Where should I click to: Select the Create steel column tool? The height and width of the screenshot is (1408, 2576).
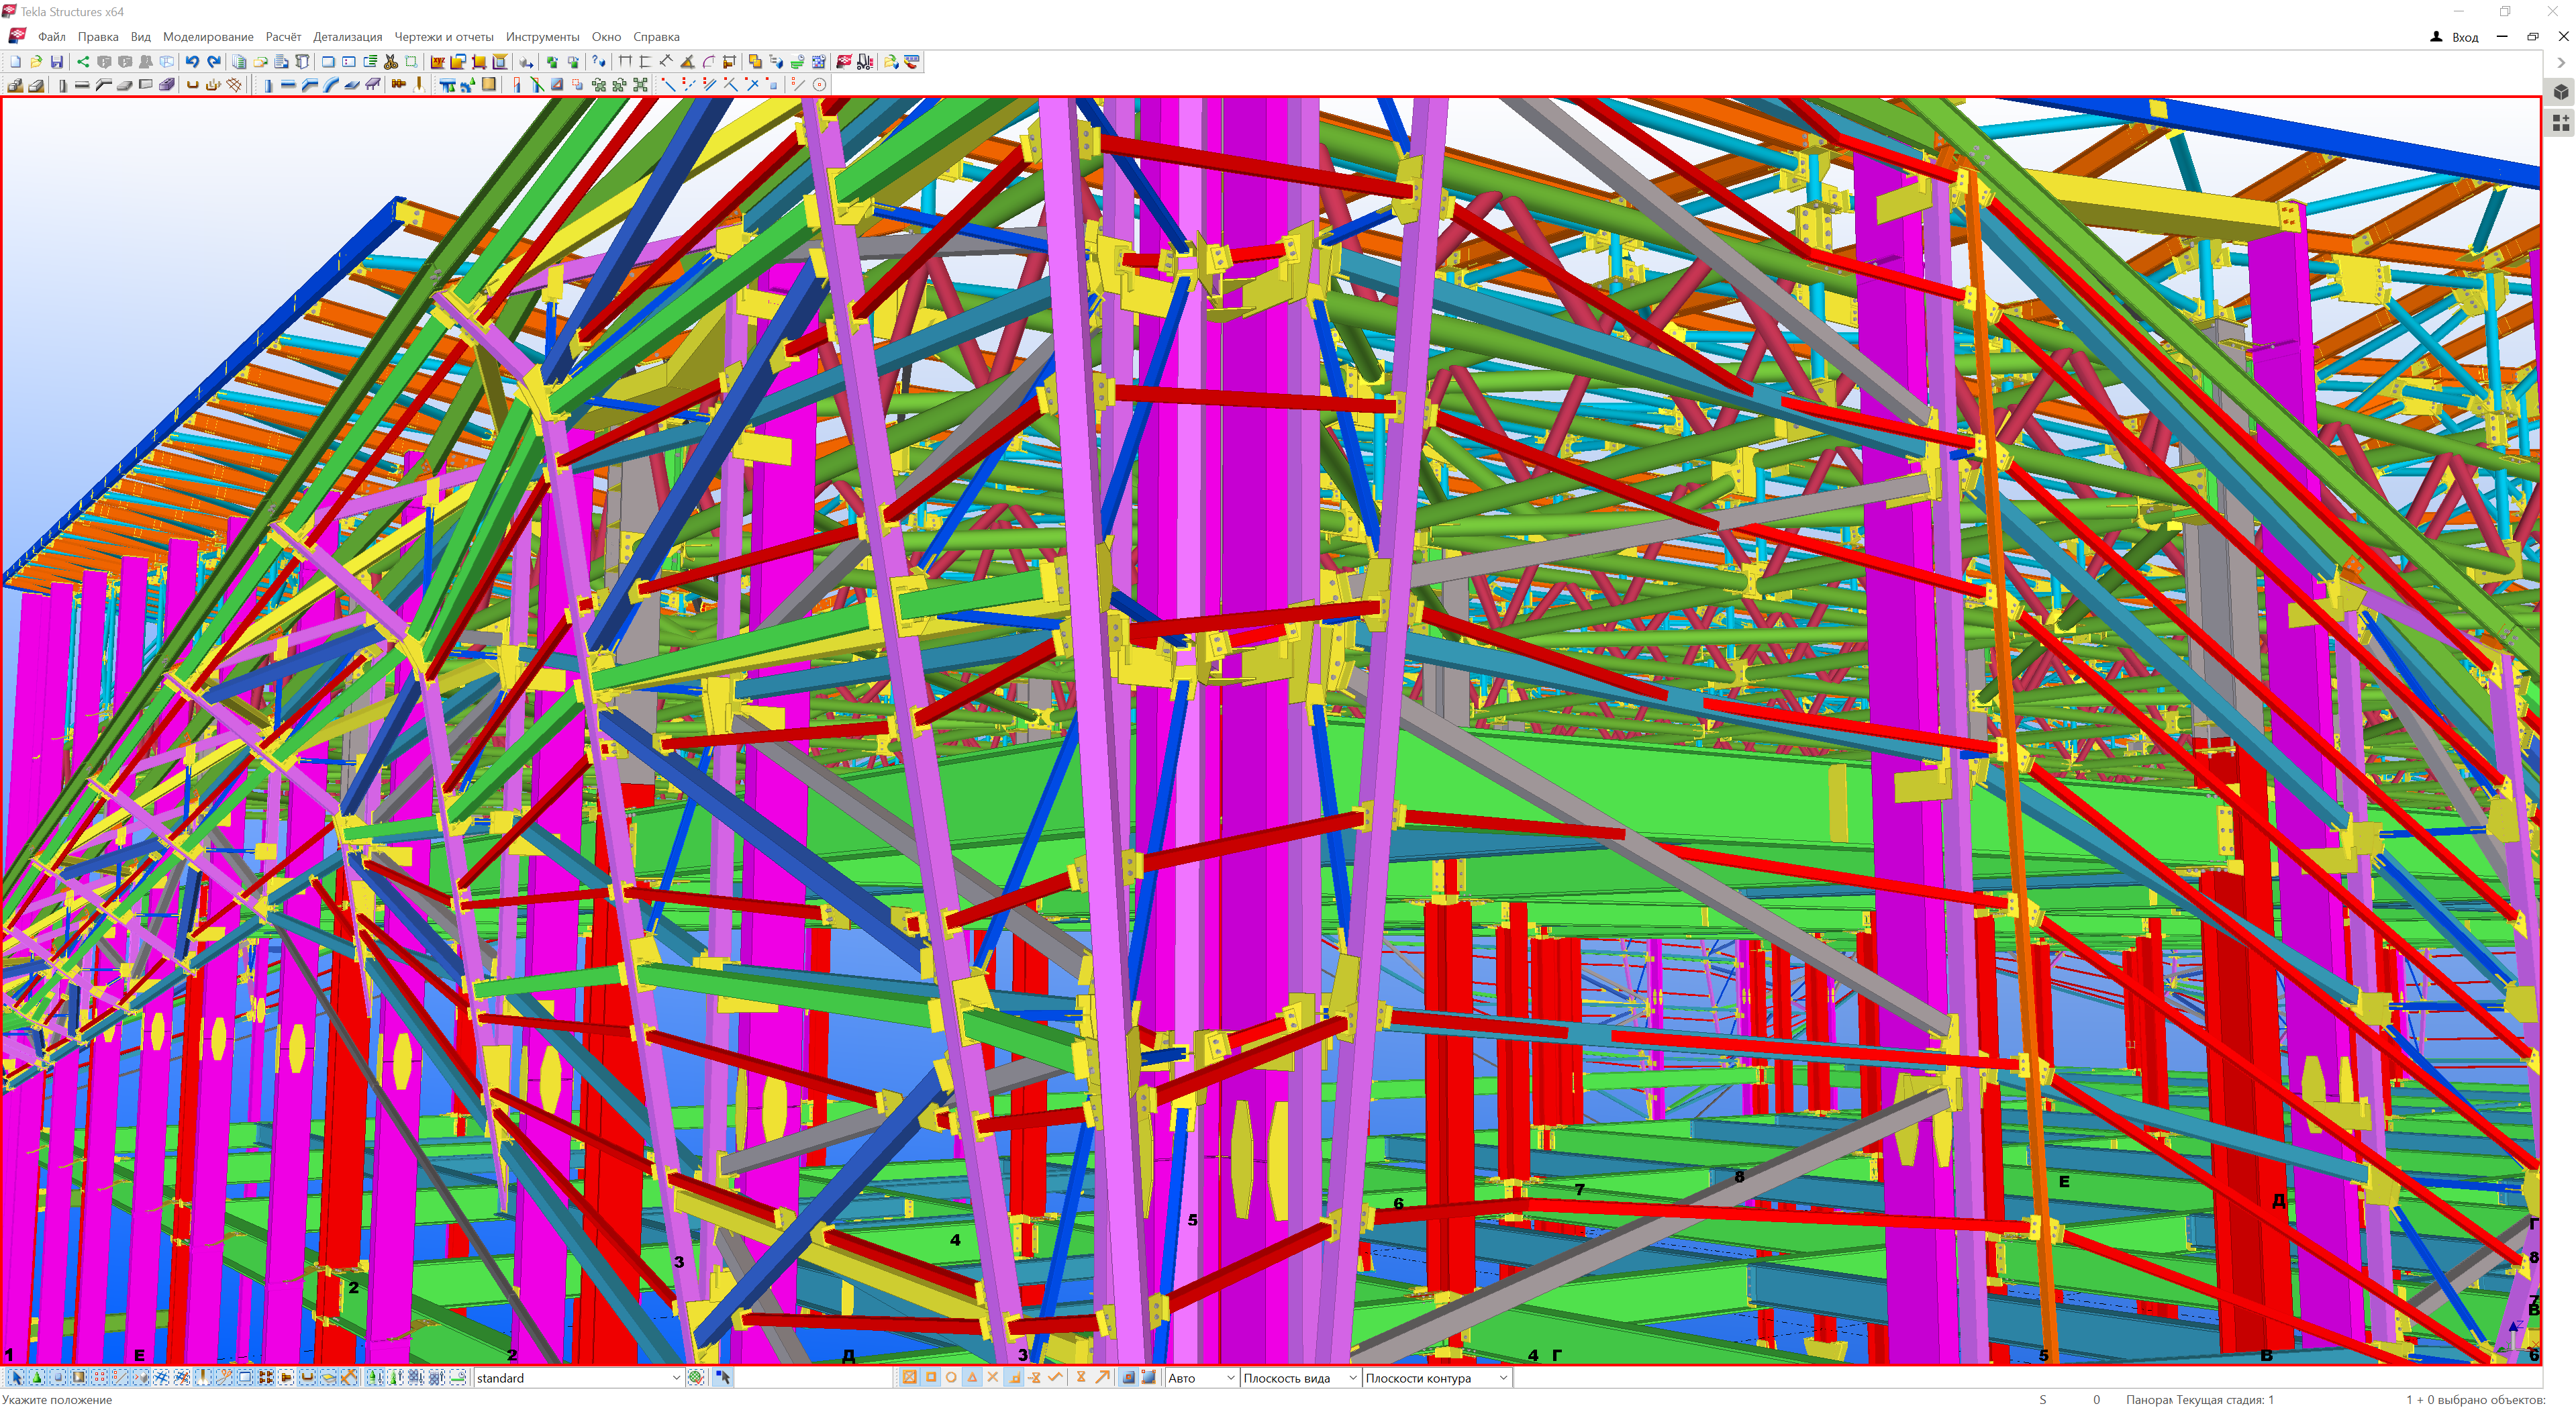click(268, 85)
